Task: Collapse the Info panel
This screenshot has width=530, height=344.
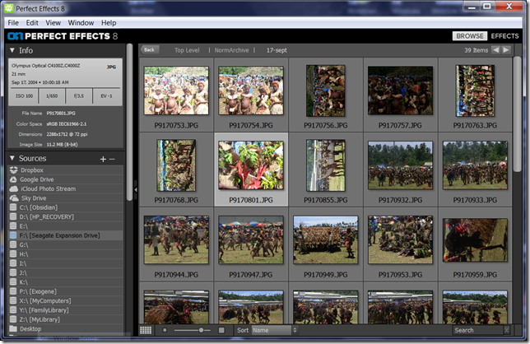Action: [12, 50]
